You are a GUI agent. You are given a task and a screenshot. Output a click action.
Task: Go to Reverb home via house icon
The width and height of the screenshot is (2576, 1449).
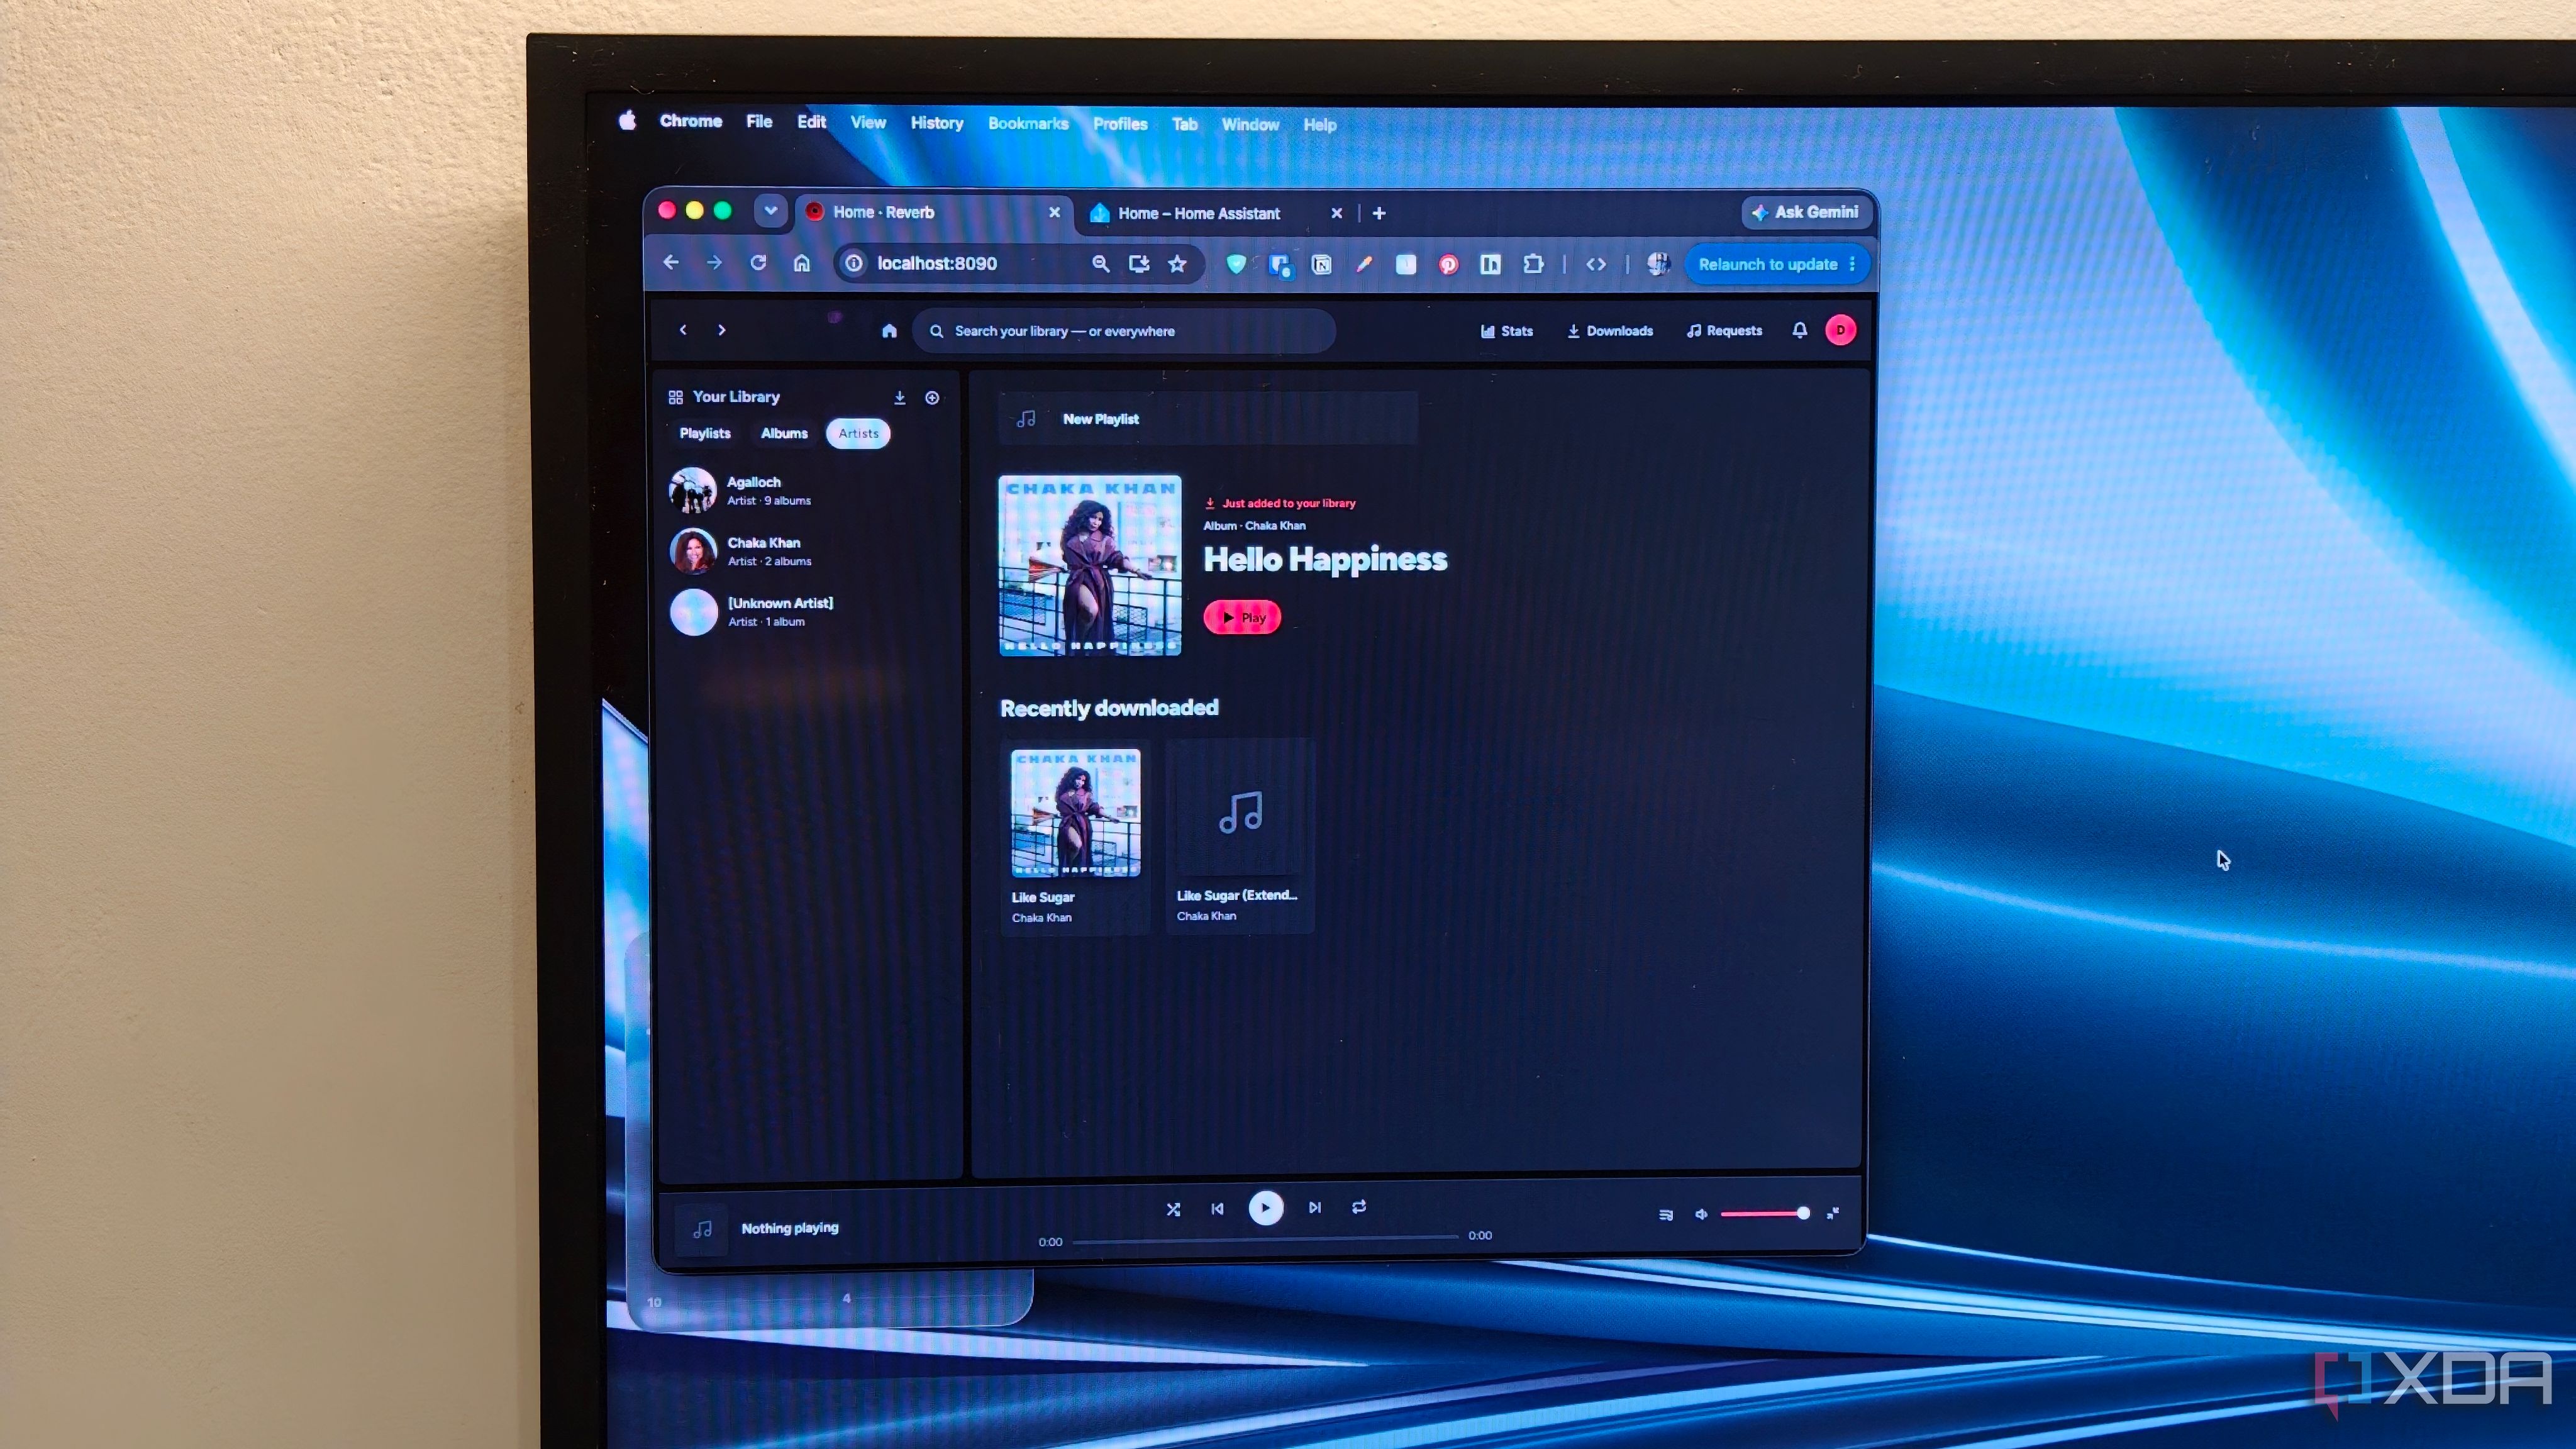click(889, 331)
